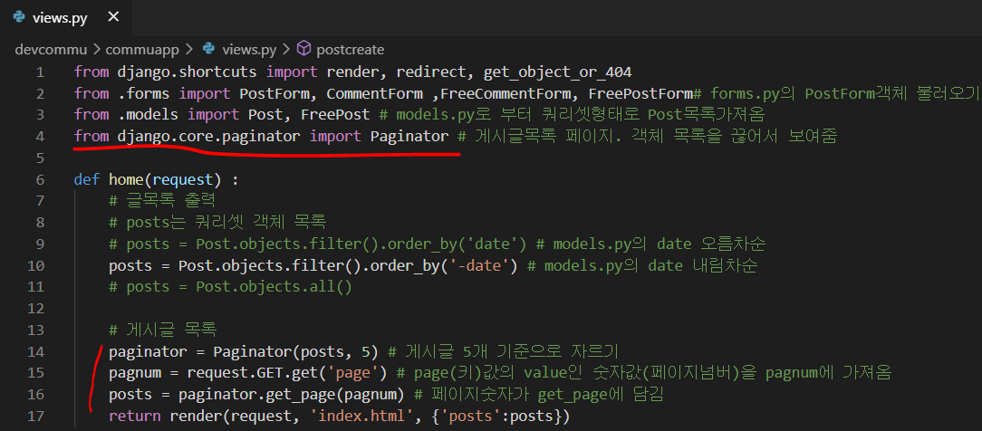The height and width of the screenshot is (431, 982).
Task: Click 'FreePost' on line 3
Action: pos(336,115)
